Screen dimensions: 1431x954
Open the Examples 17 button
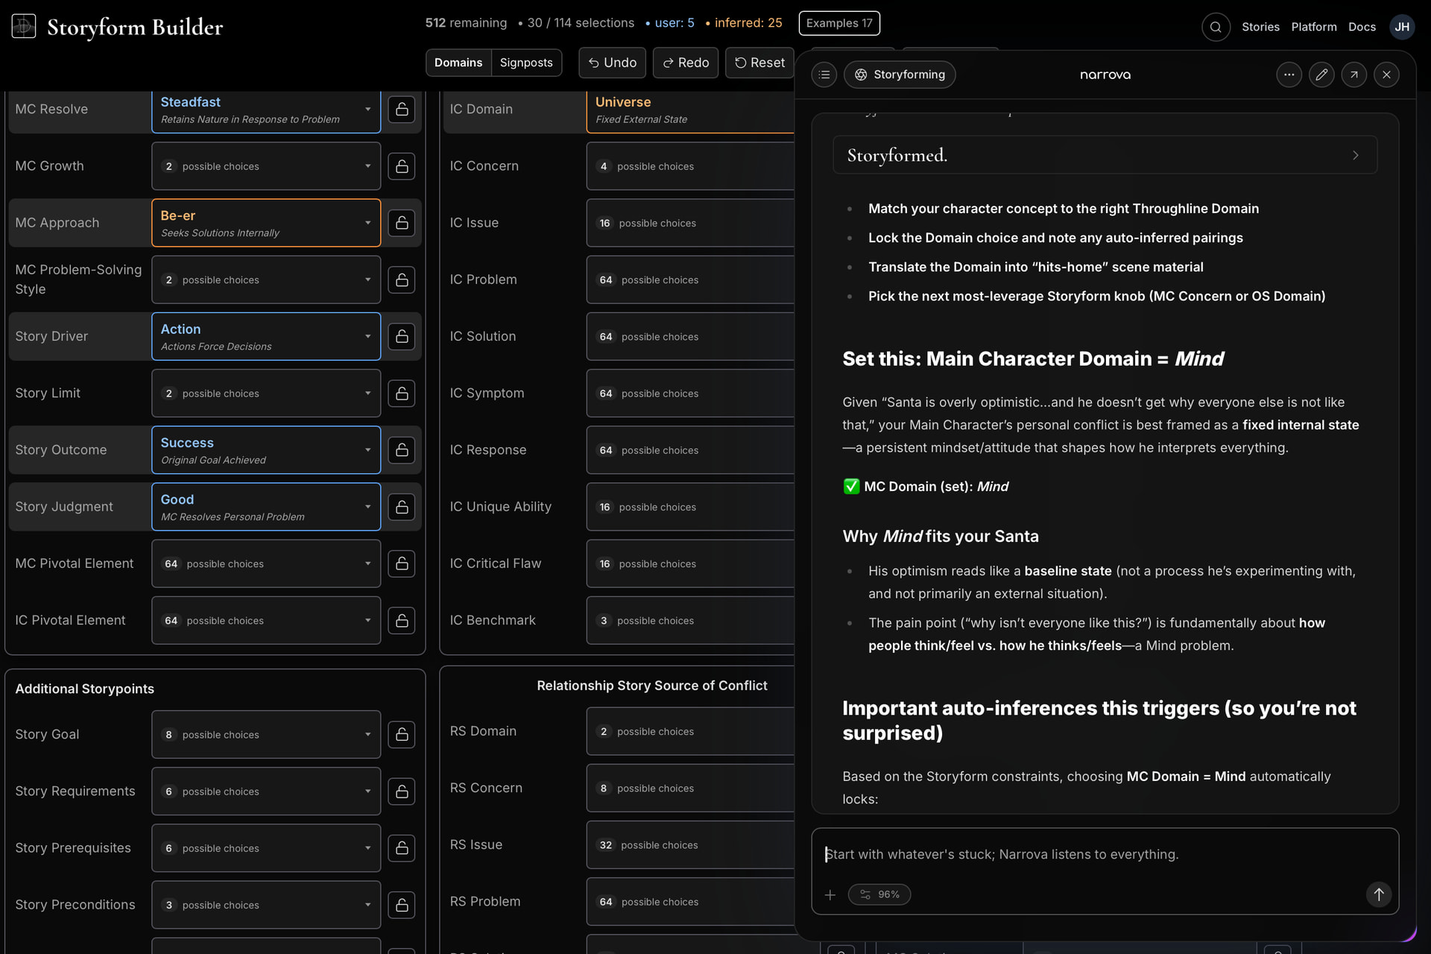pyautogui.click(x=839, y=23)
